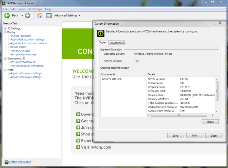Select GeForce GTX 460 in Components list
The width and height of the screenshot is (228, 168).
pos(112,79)
